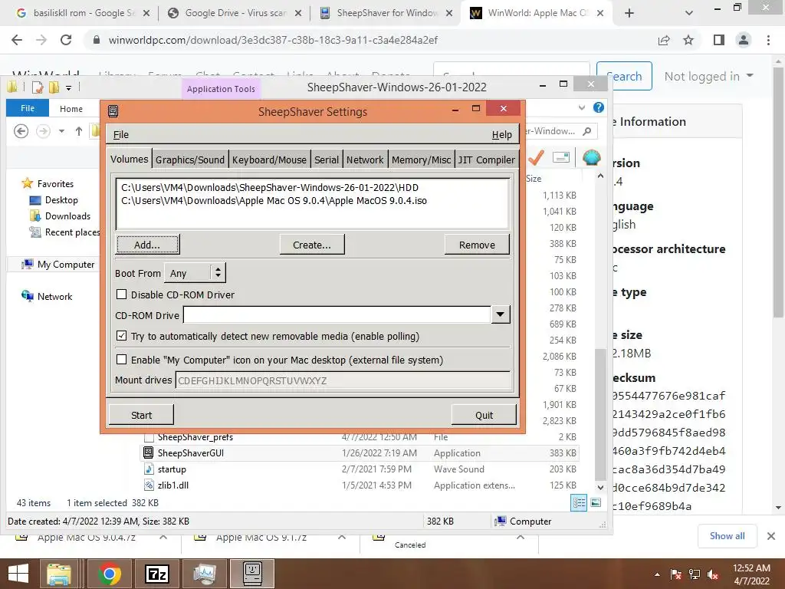
Task: Open a new Chrome tab
Action: click(x=629, y=13)
